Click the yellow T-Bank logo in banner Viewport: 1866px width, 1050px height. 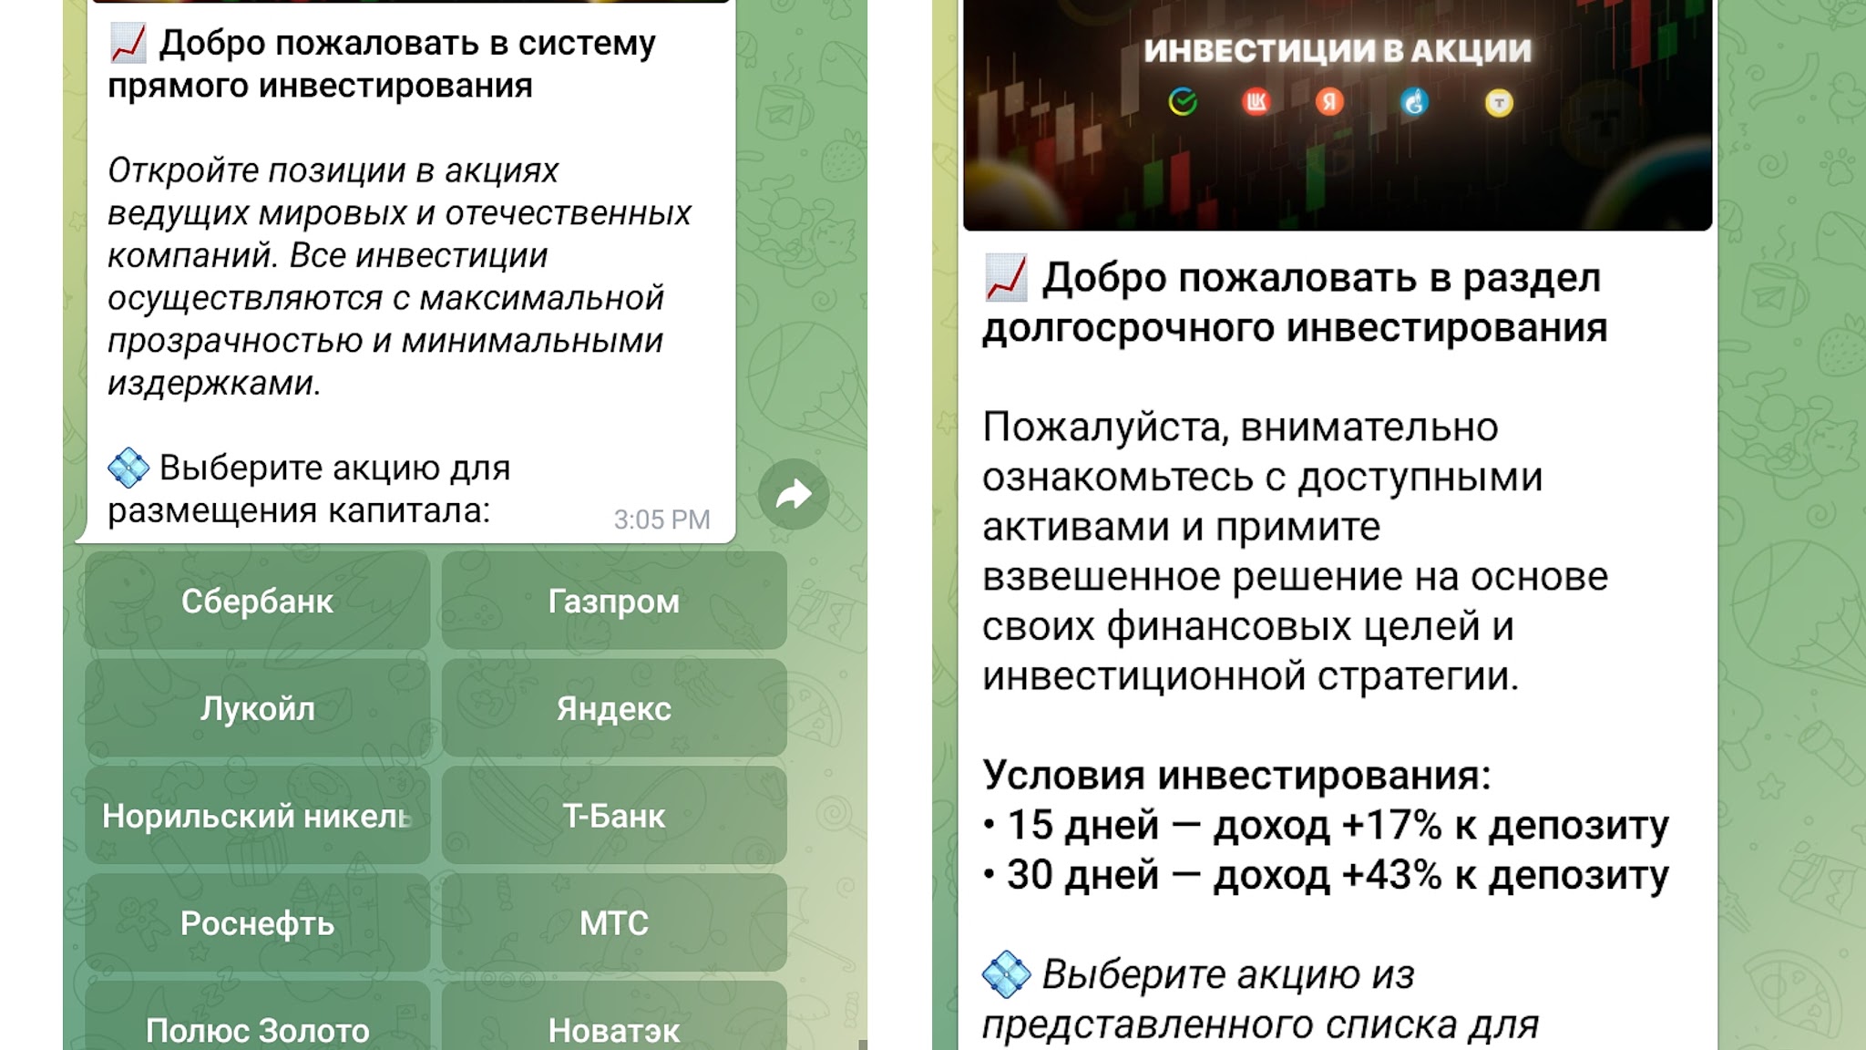click(1499, 103)
